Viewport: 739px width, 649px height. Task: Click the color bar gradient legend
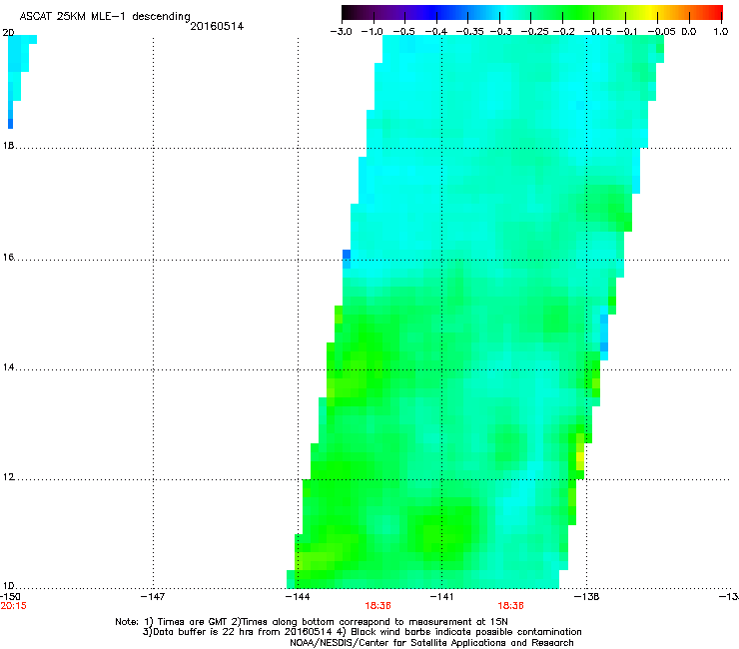click(x=532, y=12)
